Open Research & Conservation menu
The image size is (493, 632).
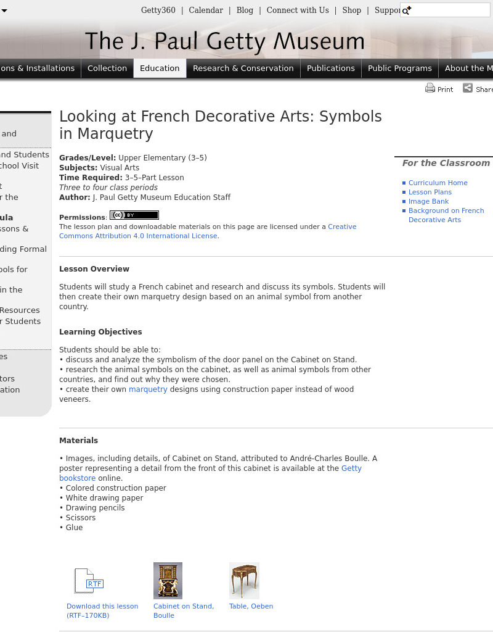click(x=243, y=68)
